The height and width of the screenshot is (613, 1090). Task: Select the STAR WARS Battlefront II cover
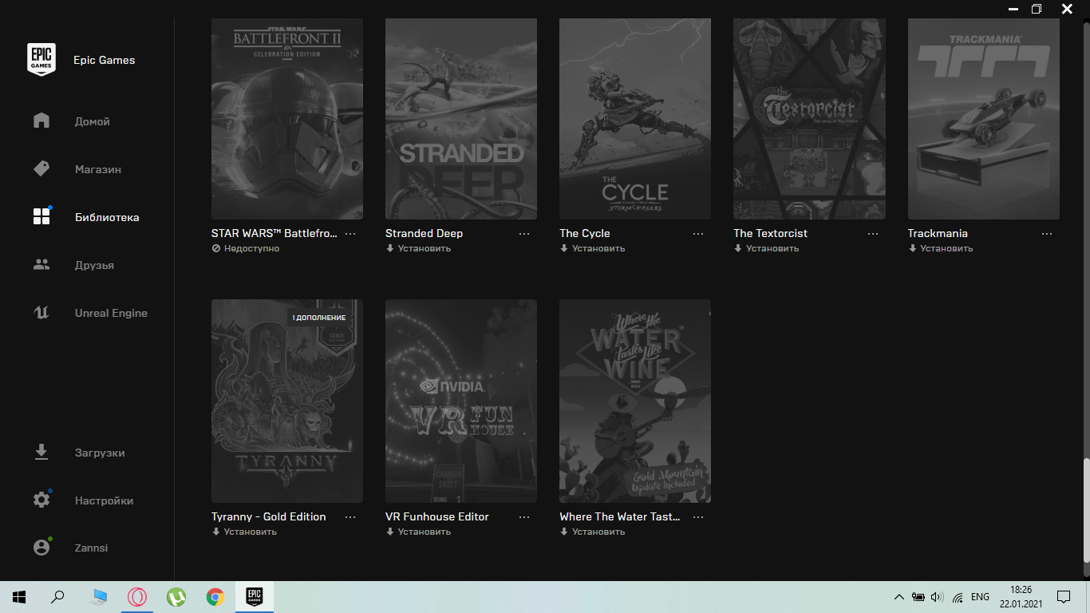click(x=287, y=118)
